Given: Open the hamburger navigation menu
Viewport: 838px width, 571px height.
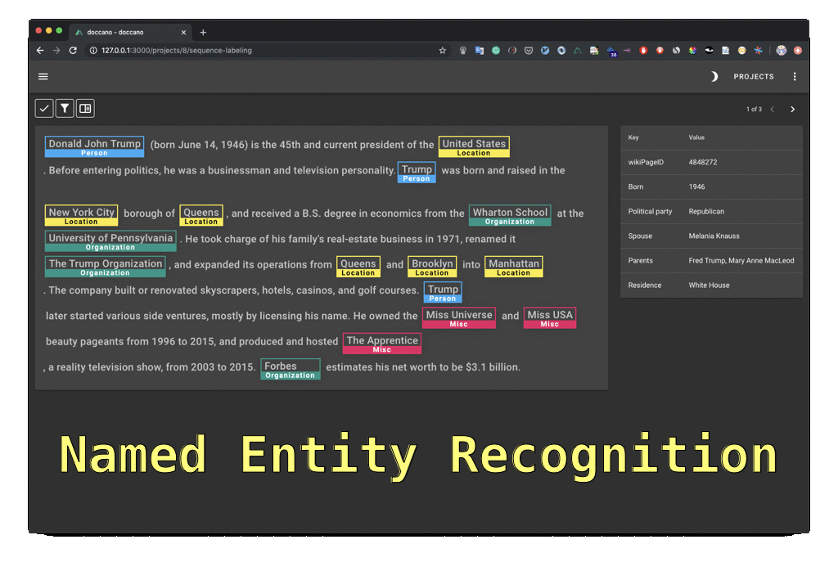Looking at the screenshot, I should [43, 76].
